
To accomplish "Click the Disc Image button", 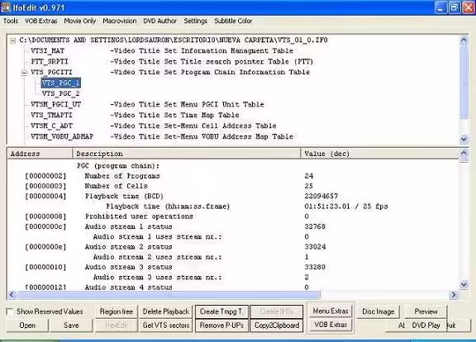I will coord(378,311).
